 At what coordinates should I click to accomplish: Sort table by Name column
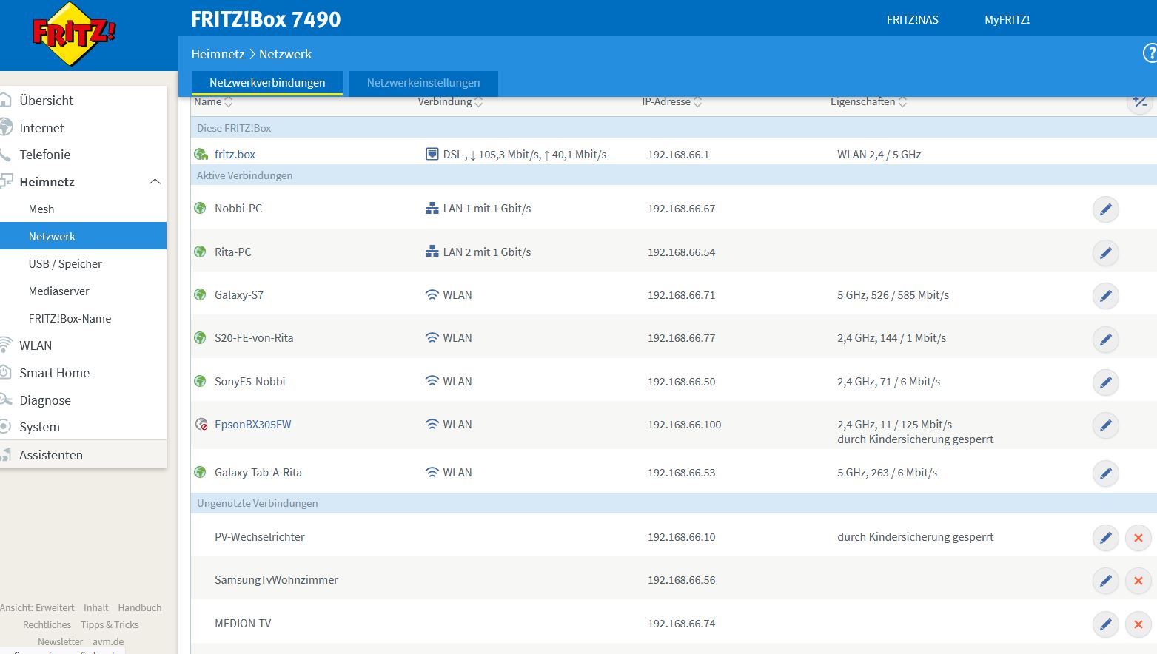[x=213, y=102]
